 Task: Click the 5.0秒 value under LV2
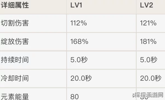point(149,60)
